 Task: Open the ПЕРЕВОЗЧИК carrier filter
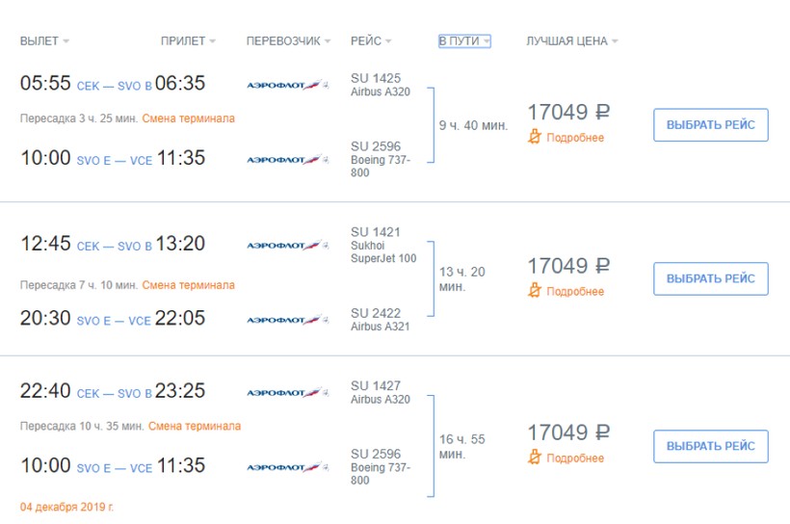[x=288, y=41]
